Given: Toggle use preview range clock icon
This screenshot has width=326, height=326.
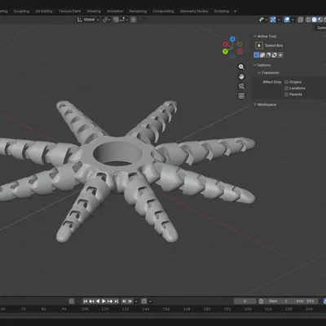Looking at the screenshot, I should [261, 301].
